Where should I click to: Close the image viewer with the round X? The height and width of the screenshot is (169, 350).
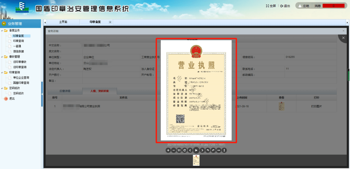point(344,38)
